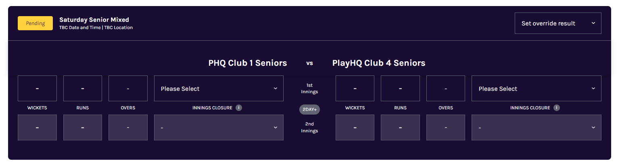Click PlayHQ Club 4 first innings wickets field
Screen dimensions: 618x165
[355, 88]
